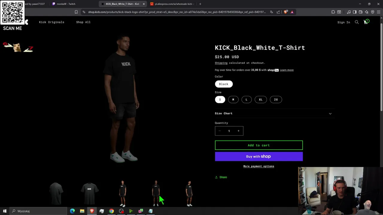Select size 2X
This screenshot has width=383, height=215.
tap(276, 99)
